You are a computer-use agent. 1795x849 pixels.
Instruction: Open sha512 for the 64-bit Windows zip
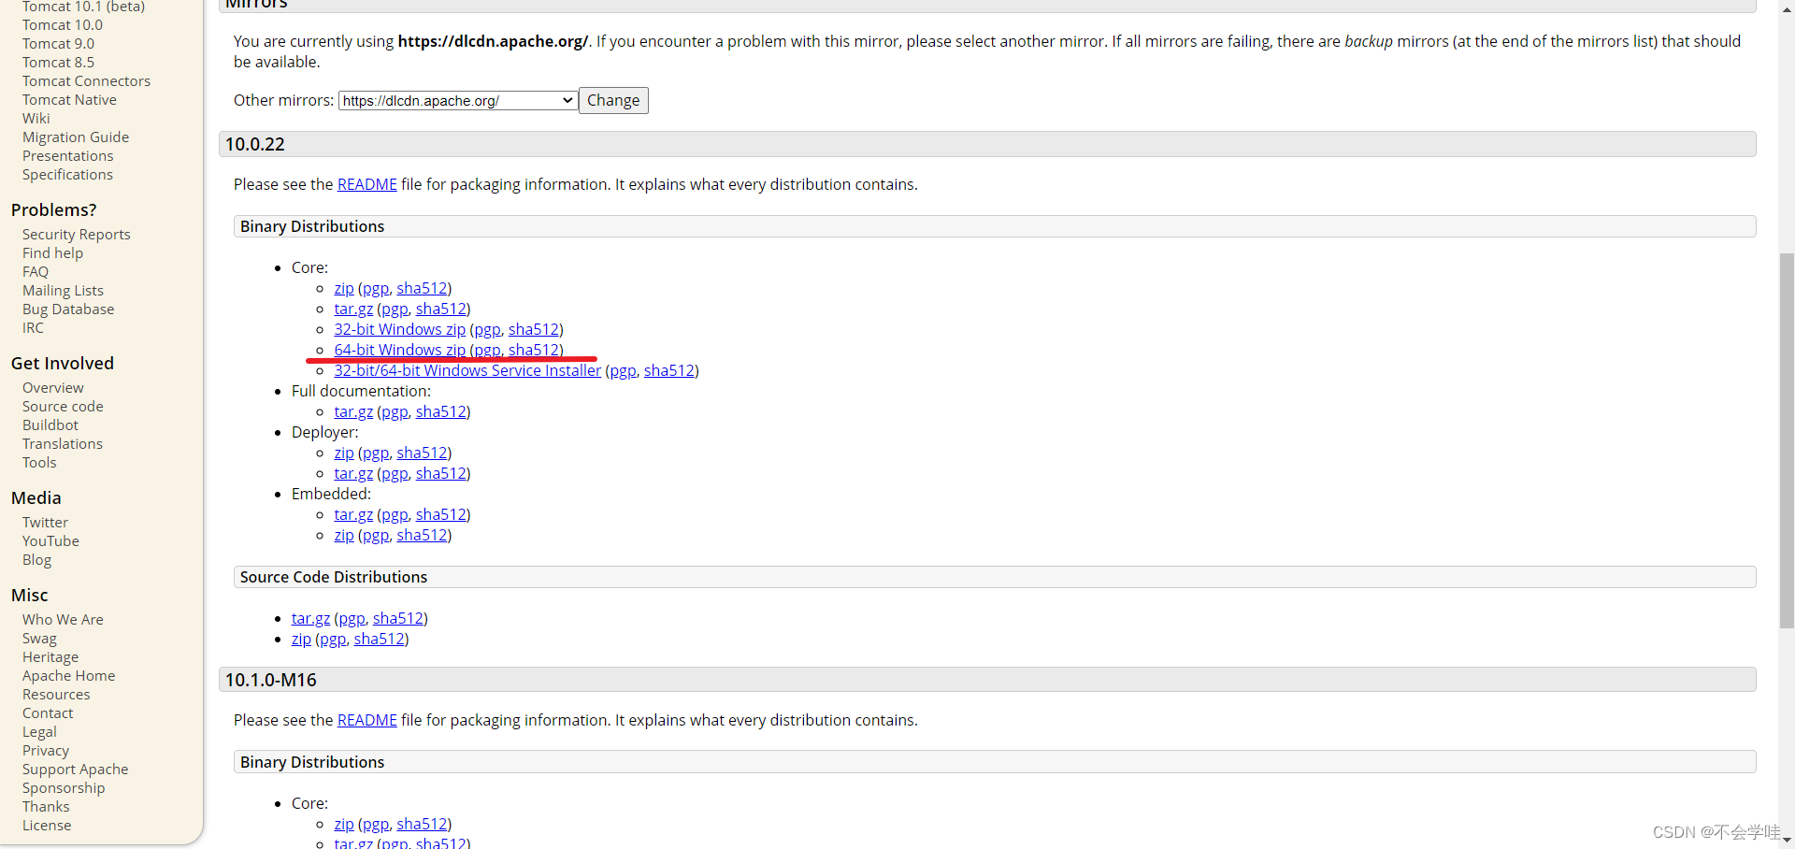pyautogui.click(x=534, y=350)
